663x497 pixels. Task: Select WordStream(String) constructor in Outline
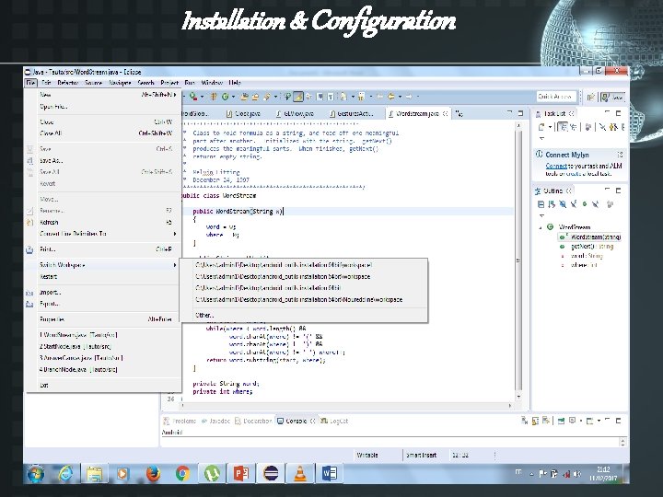596,237
